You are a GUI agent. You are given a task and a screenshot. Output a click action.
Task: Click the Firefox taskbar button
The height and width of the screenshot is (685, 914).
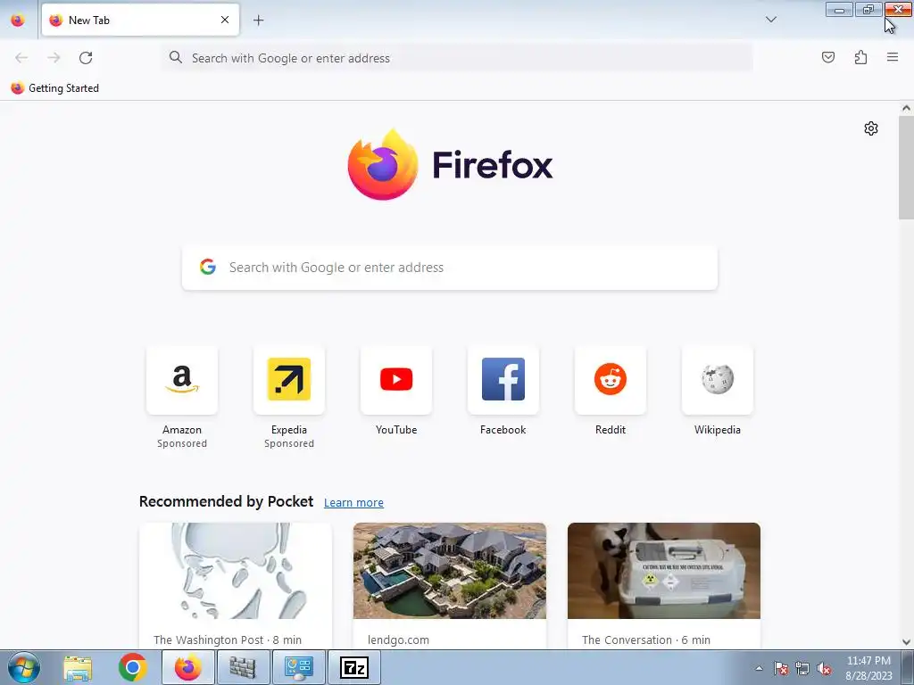[x=187, y=667]
